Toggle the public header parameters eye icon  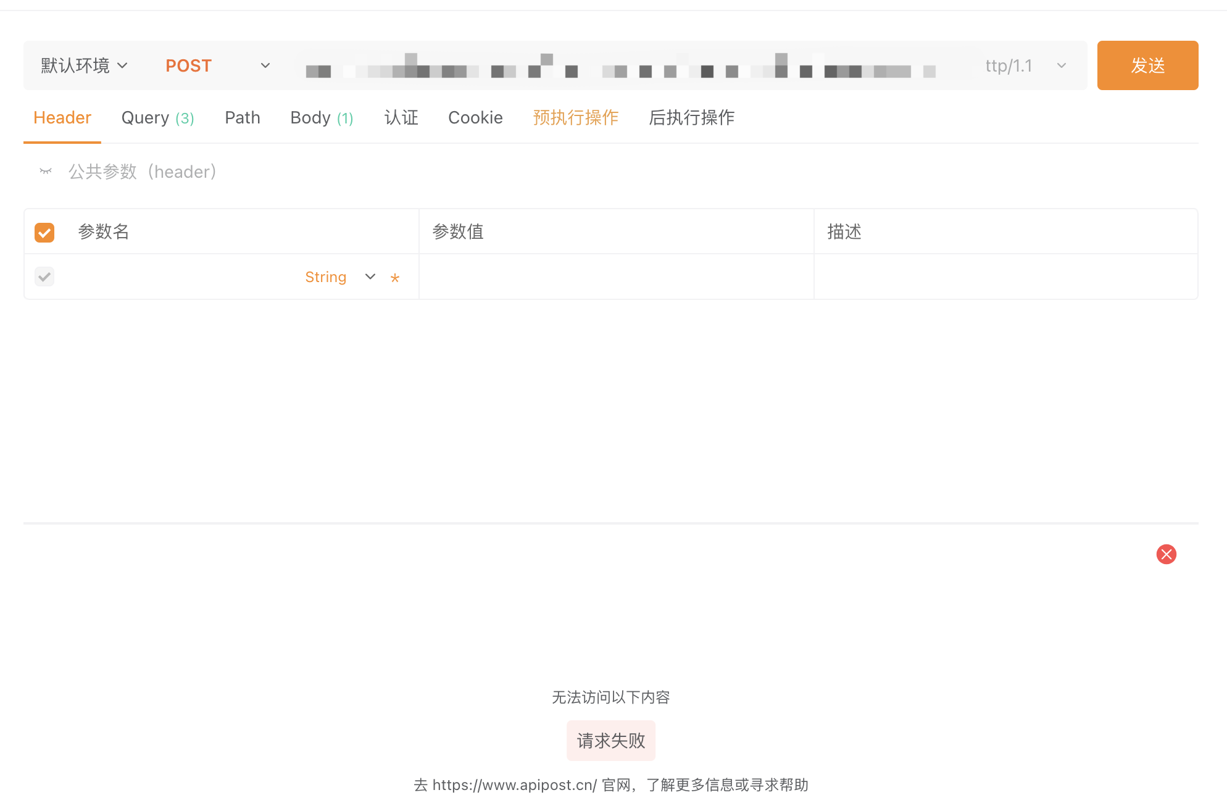[46, 171]
